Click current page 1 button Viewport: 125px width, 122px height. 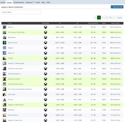coord(99,17)
